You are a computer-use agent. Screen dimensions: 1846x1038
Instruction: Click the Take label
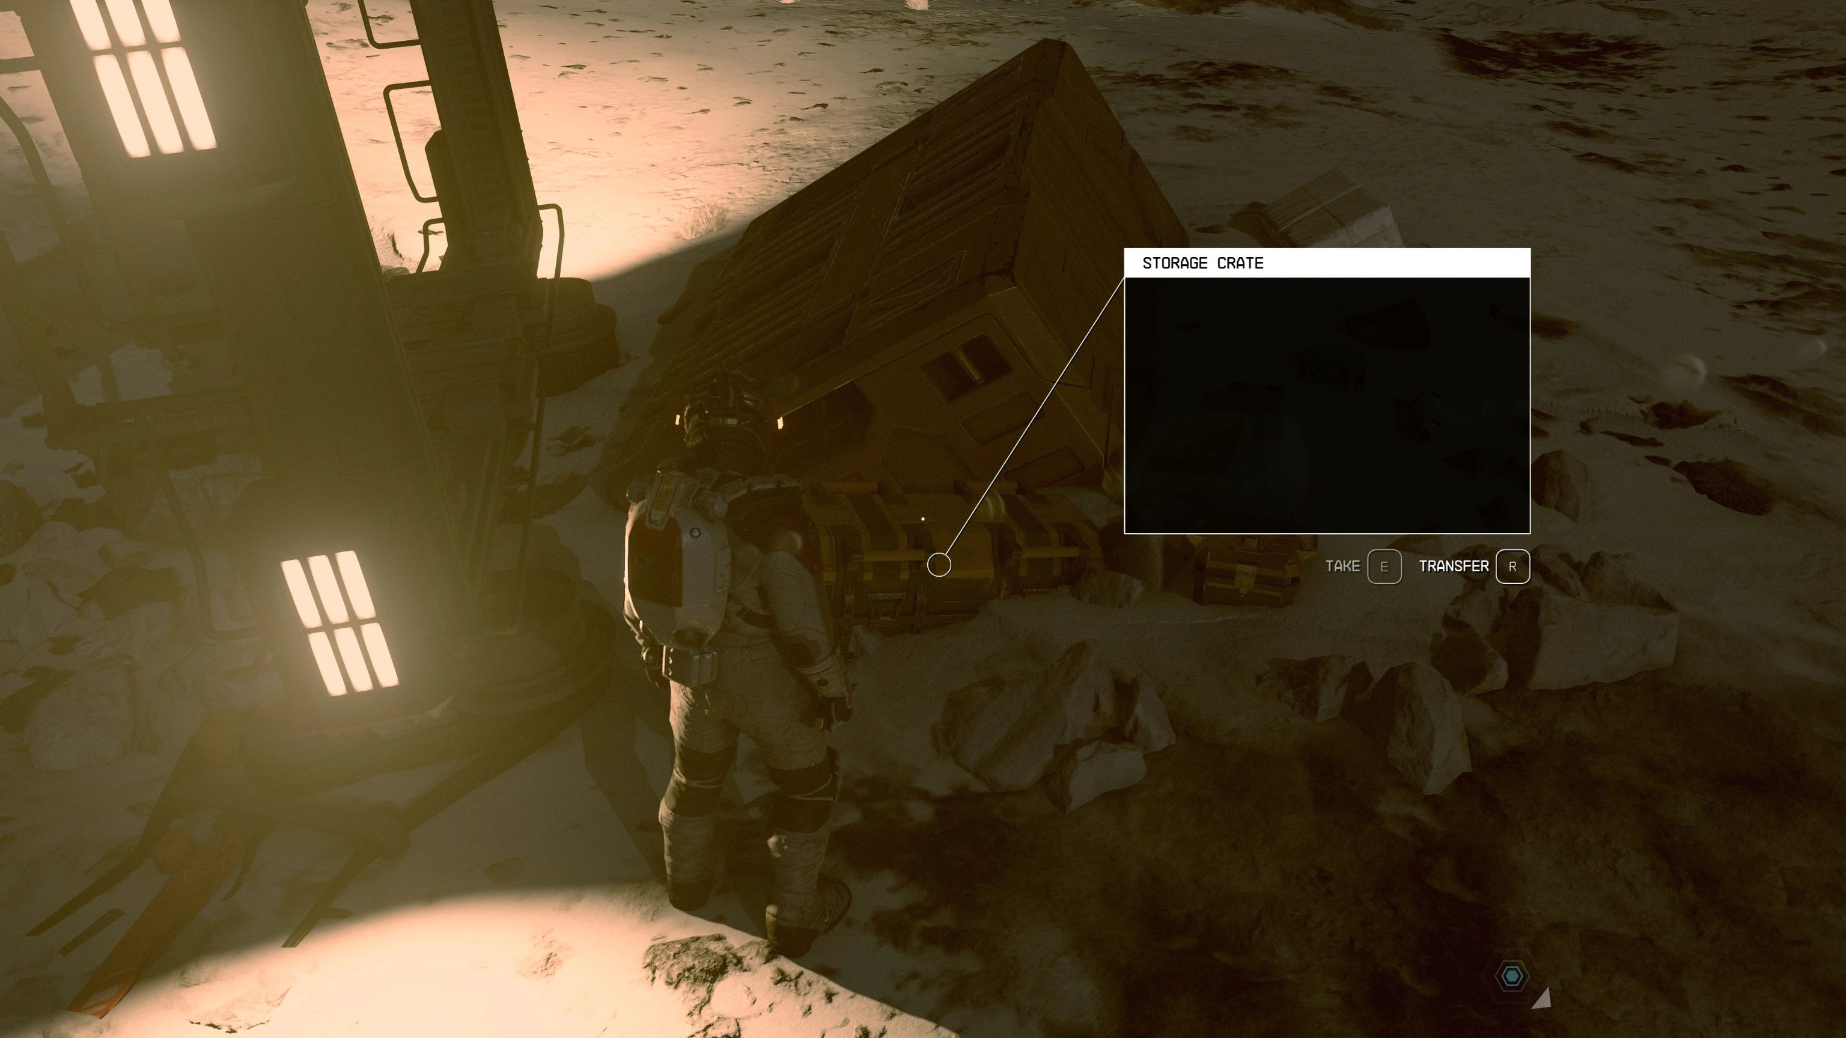tap(1342, 566)
